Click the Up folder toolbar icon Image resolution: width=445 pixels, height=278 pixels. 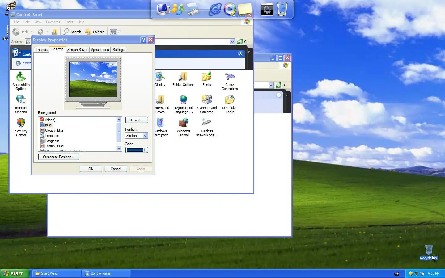55,32
